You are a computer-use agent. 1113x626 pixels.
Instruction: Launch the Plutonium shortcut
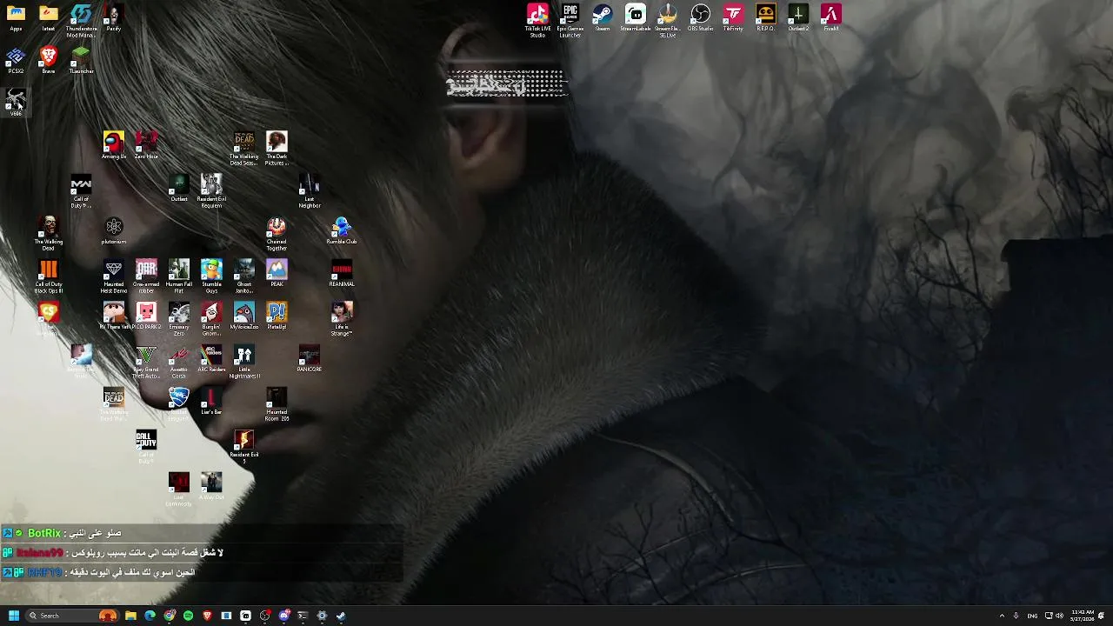pyautogui.click(x=114, y=230)
